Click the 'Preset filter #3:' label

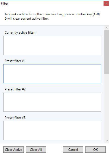coord(16,118)
